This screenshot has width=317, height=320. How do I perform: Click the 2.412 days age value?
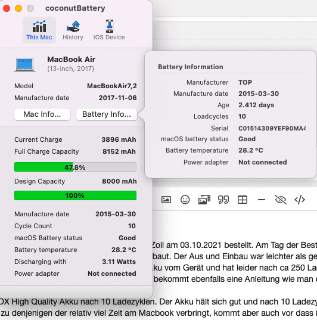[256, 105]
